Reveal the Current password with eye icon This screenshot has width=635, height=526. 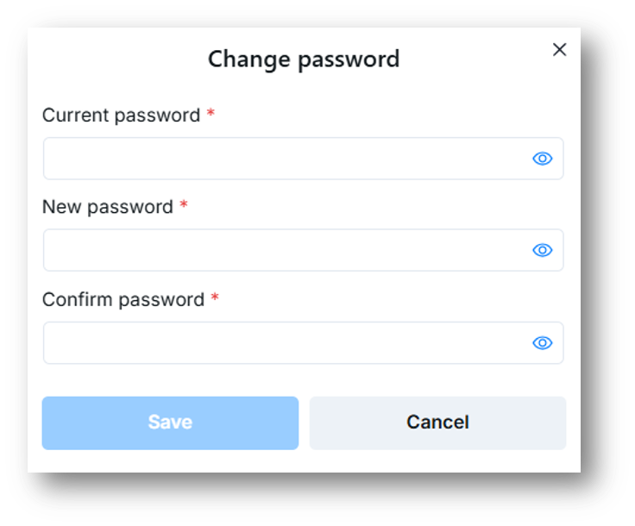tap(542, 159)
